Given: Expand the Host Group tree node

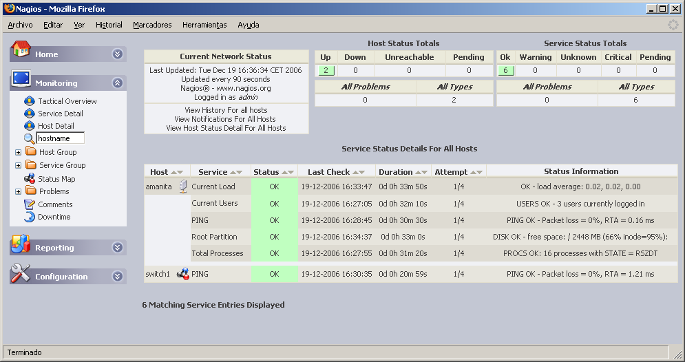Looking at the screenshot, I should pyautogui.click(x=18, y=152).
